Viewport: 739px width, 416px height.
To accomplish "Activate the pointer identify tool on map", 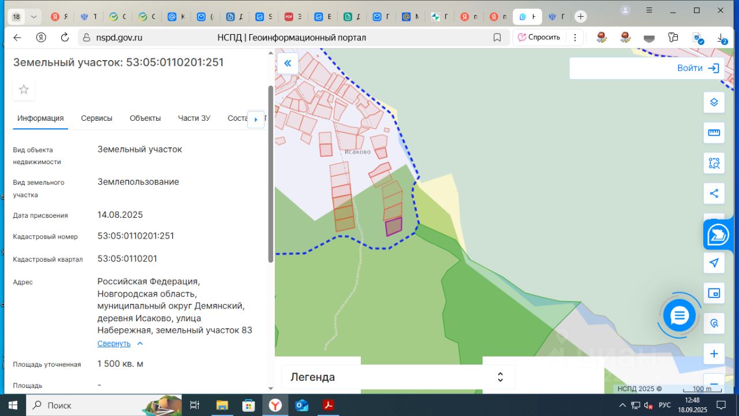I will 714,324.
